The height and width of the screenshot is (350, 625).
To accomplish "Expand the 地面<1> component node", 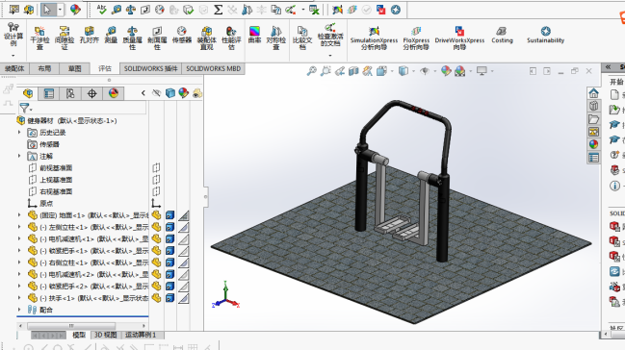I will (19, 215).
